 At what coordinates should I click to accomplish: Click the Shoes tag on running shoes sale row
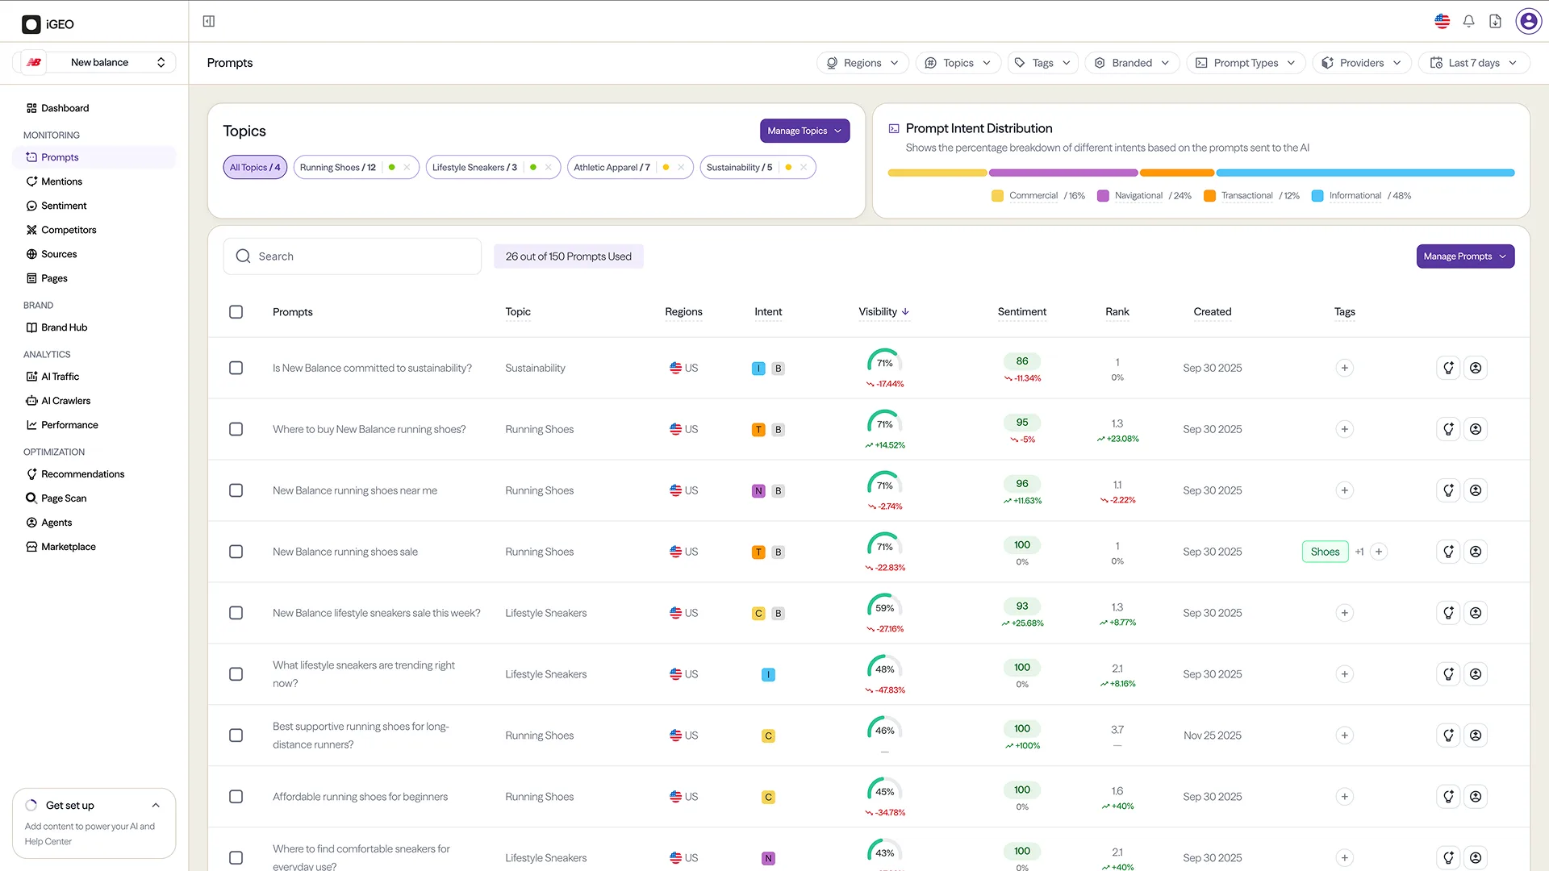1325,552
